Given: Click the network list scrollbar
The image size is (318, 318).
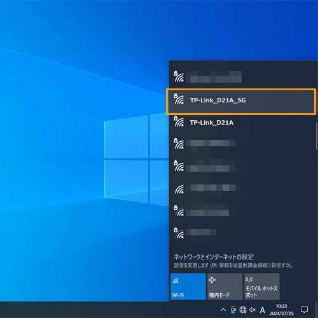Looking at the screenshot, I should (x=317, y=135).
